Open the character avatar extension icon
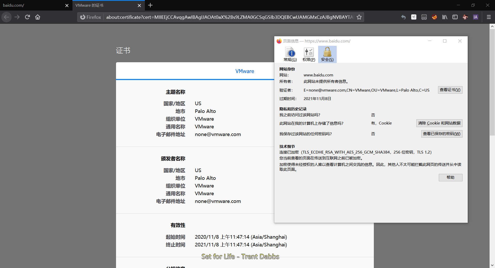This screenshot has height=268, width=495. point(465,17)
